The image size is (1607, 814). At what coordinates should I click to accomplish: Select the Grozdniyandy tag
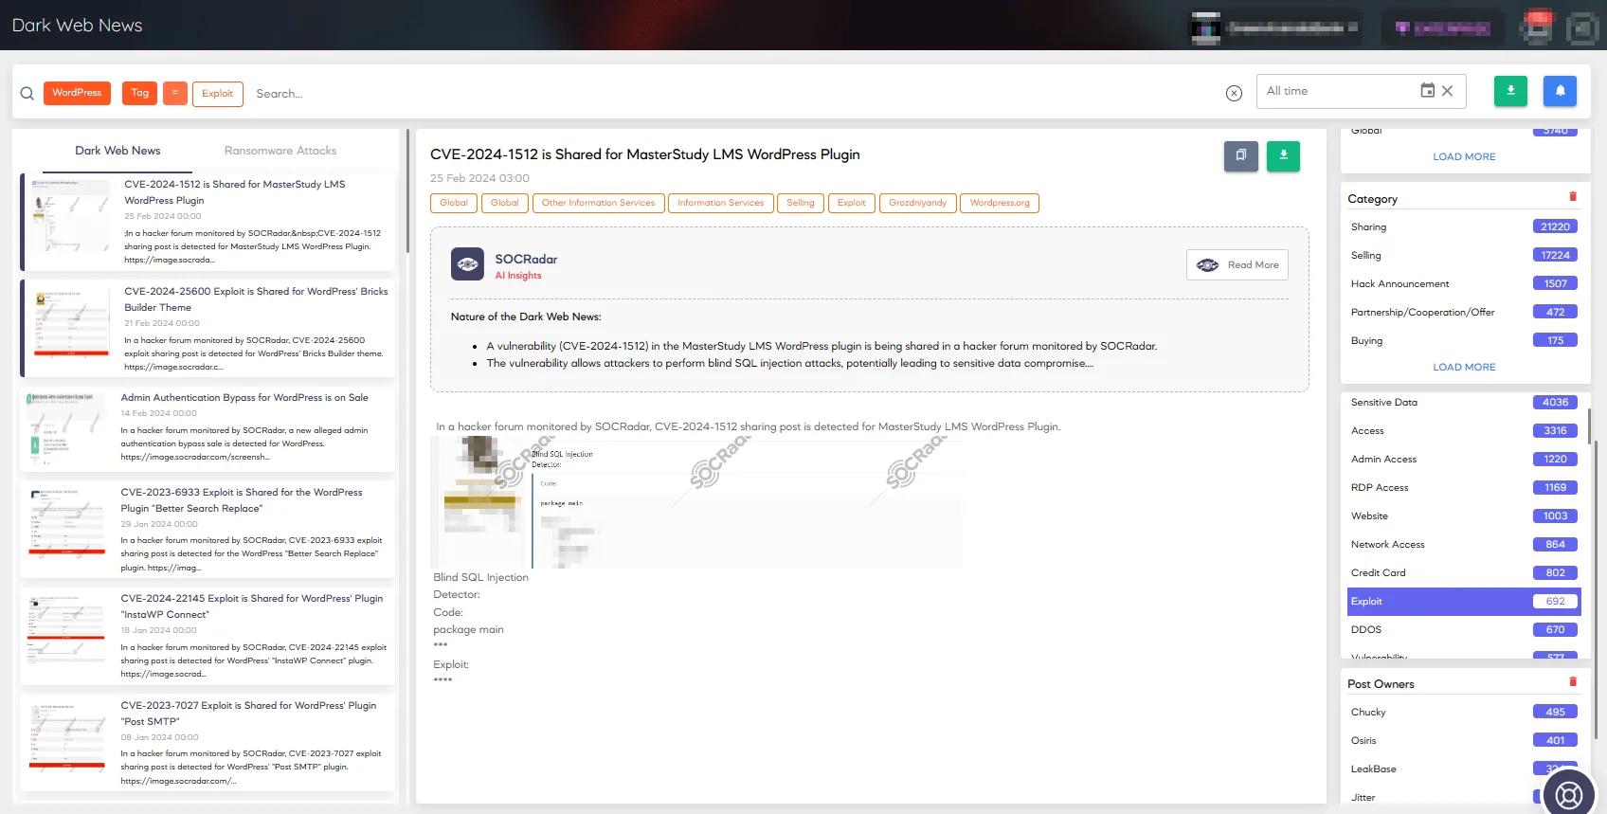click(917, 203)
